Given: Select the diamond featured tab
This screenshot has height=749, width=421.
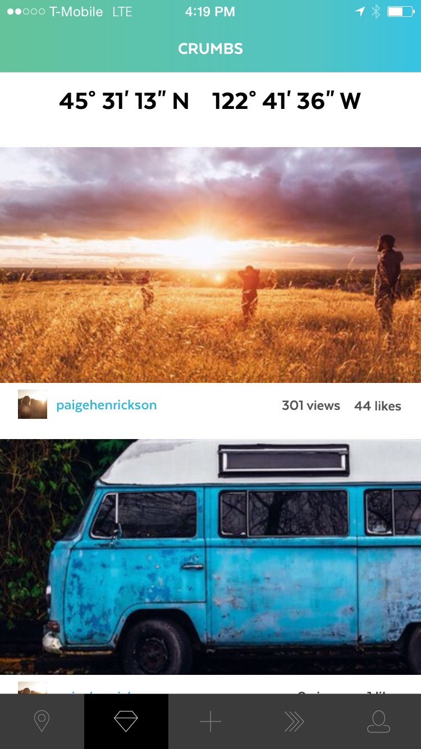Looking at the screenshot, I should tap(126, 721).
